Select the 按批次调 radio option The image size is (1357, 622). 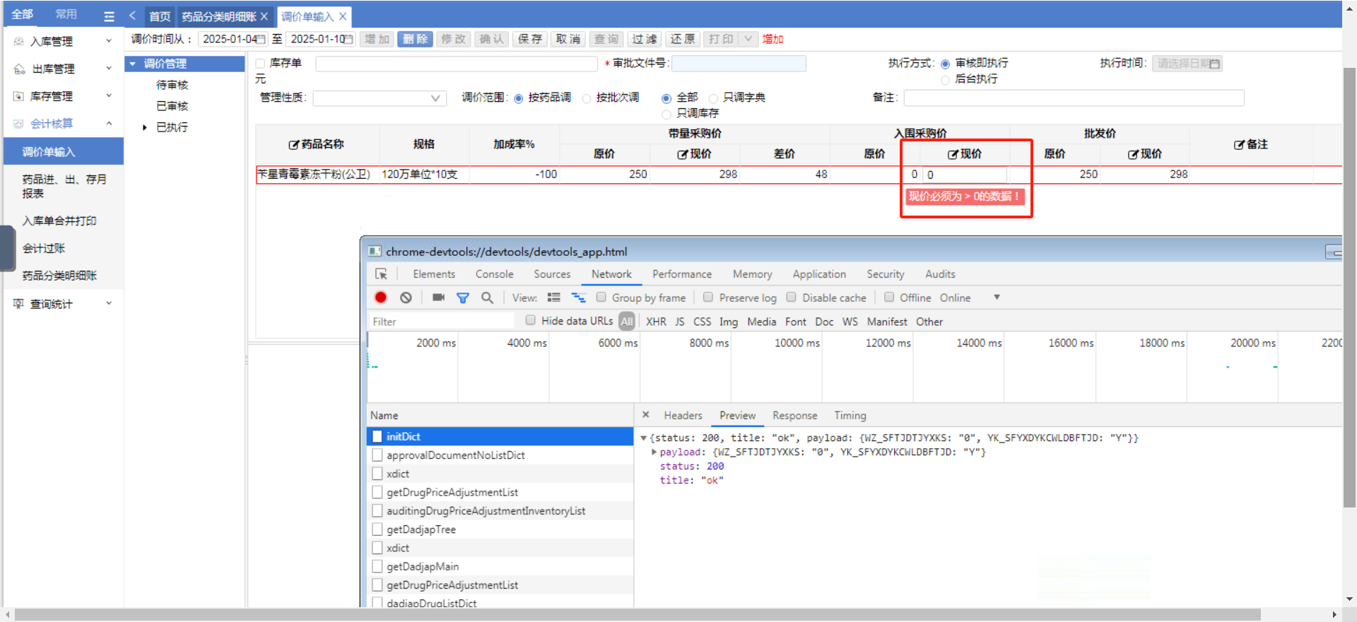587,98
